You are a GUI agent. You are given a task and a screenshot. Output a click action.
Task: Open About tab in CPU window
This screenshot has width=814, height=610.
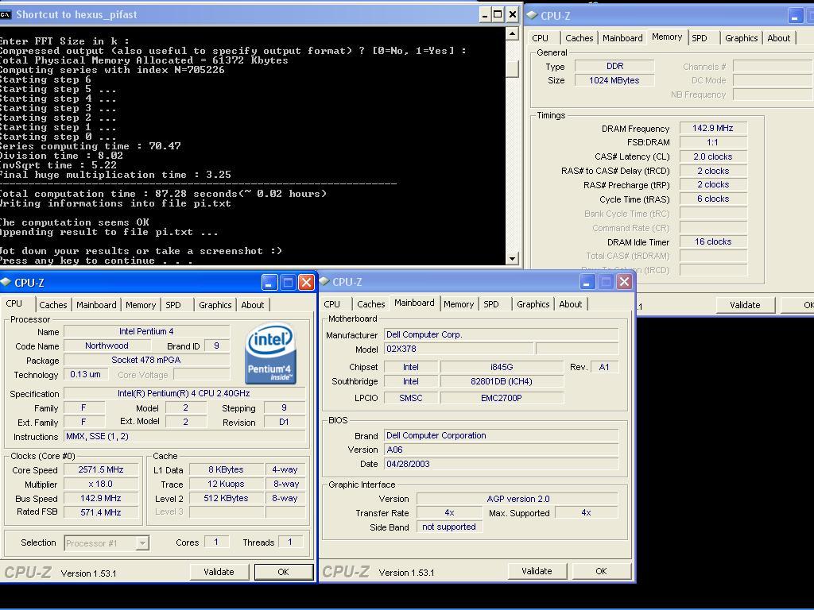tap(253, 305)
